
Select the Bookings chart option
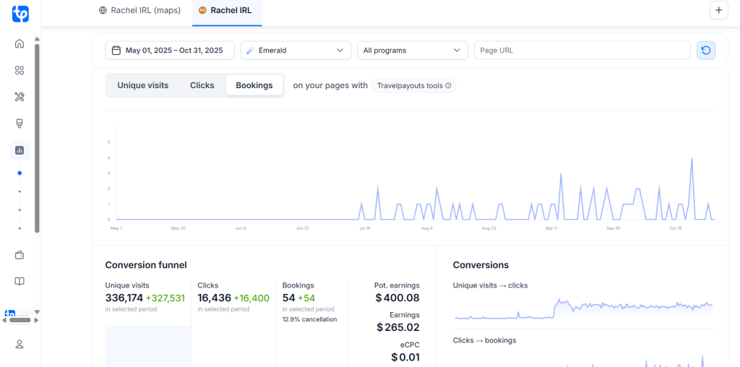254,85
